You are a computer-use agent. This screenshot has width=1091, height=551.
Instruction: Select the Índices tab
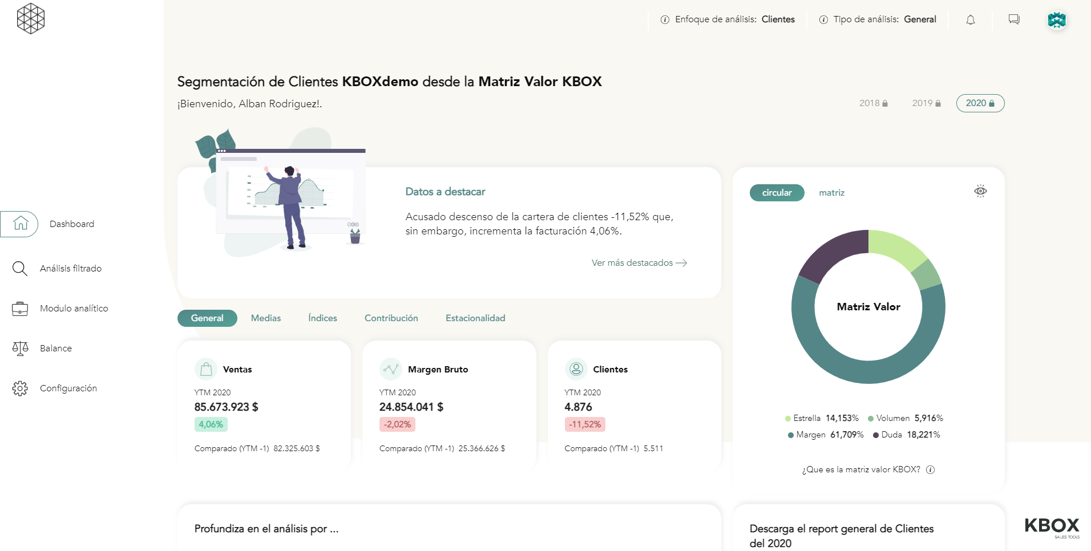322,318
